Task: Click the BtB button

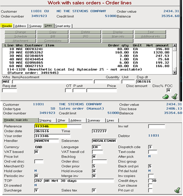Action: click(53, 36)
